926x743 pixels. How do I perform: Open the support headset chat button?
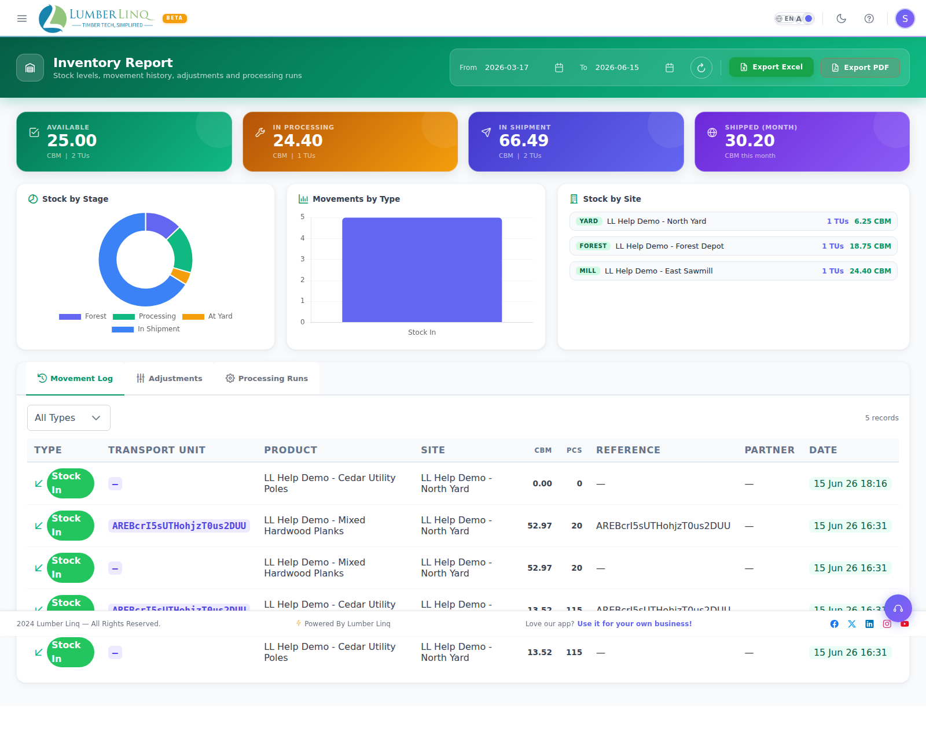click(x=898, y=608)
